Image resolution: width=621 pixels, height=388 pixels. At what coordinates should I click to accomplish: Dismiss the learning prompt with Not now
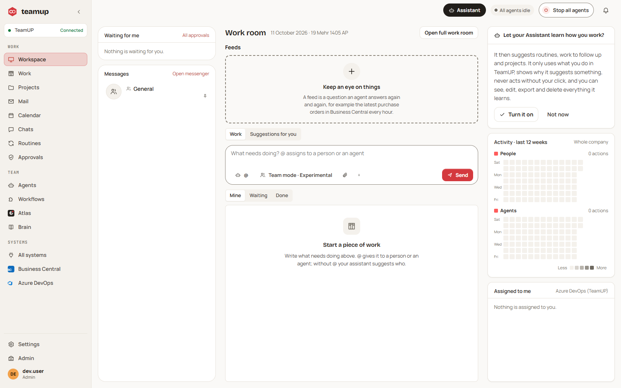click(558, 114)
